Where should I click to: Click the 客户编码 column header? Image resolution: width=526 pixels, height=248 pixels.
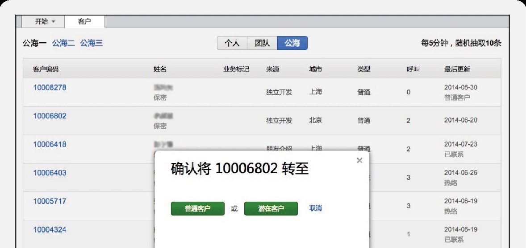tap(46, 69)
